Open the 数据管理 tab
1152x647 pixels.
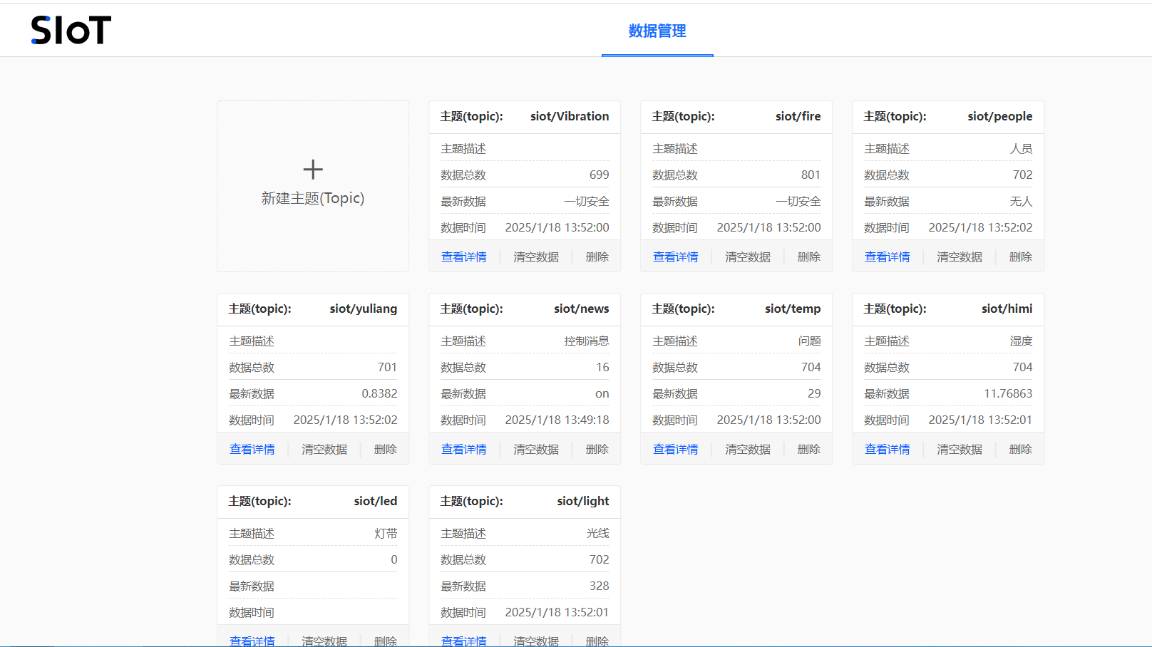pos(657,31)
